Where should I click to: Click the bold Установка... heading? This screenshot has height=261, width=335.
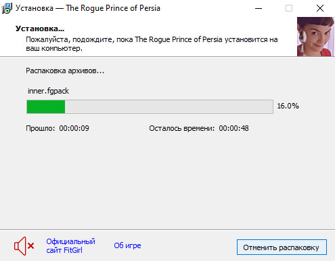point(40,28)
